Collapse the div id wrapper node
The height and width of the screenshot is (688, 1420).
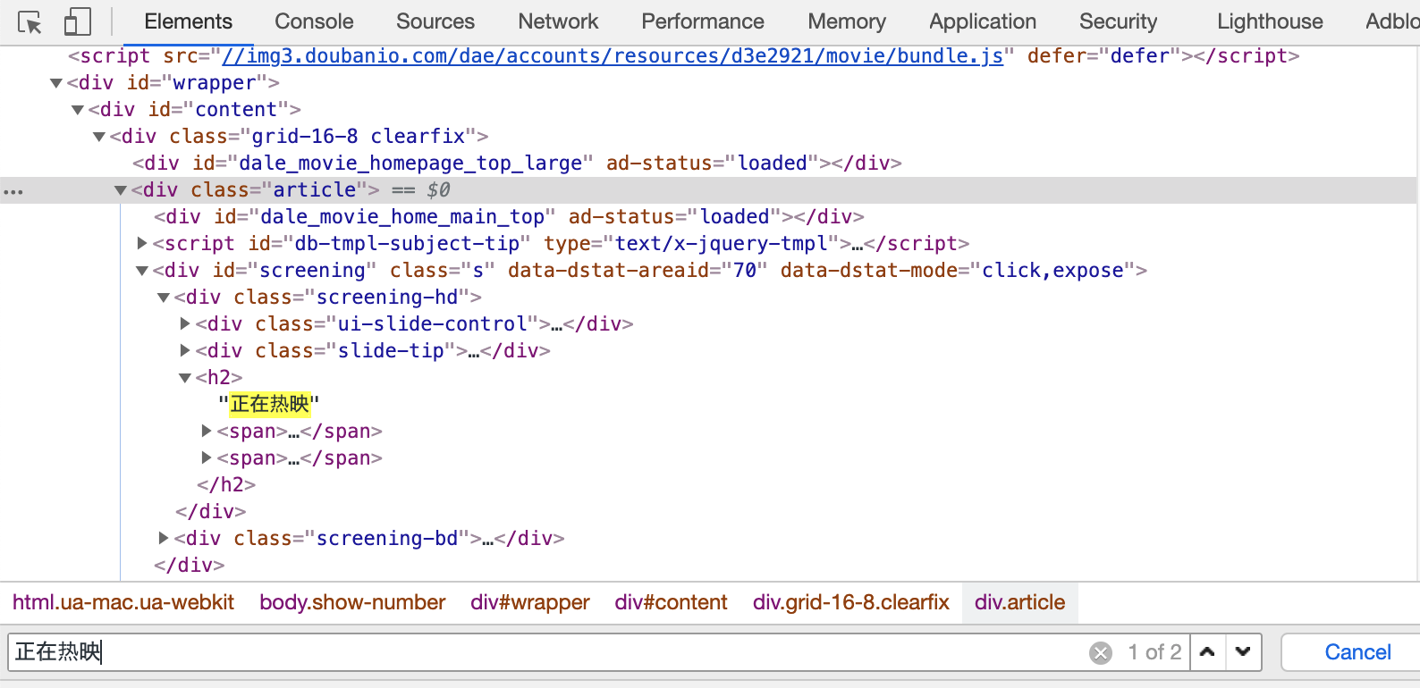point(56,83)
